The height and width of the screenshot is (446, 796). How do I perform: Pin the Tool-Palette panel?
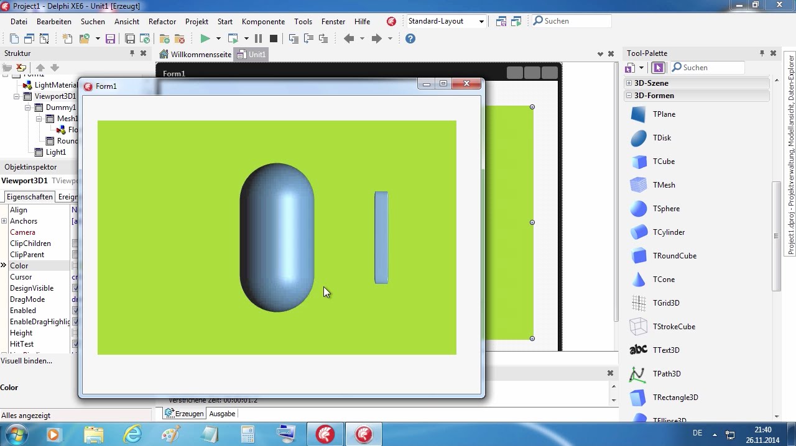pos(762,53)
